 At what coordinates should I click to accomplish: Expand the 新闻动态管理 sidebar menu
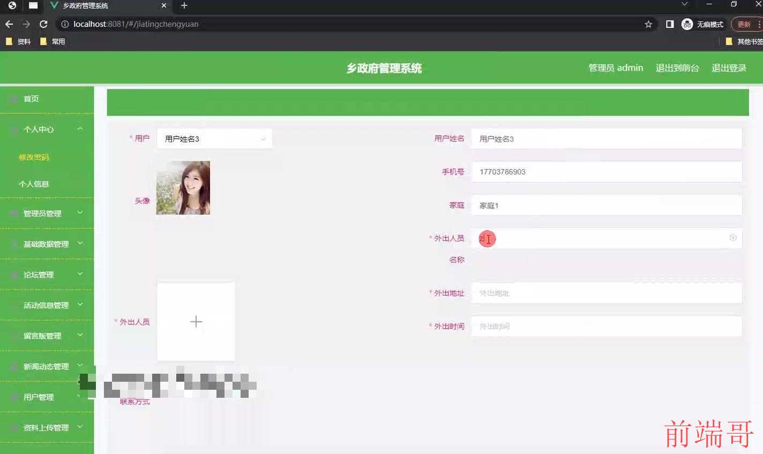[47, 366]
